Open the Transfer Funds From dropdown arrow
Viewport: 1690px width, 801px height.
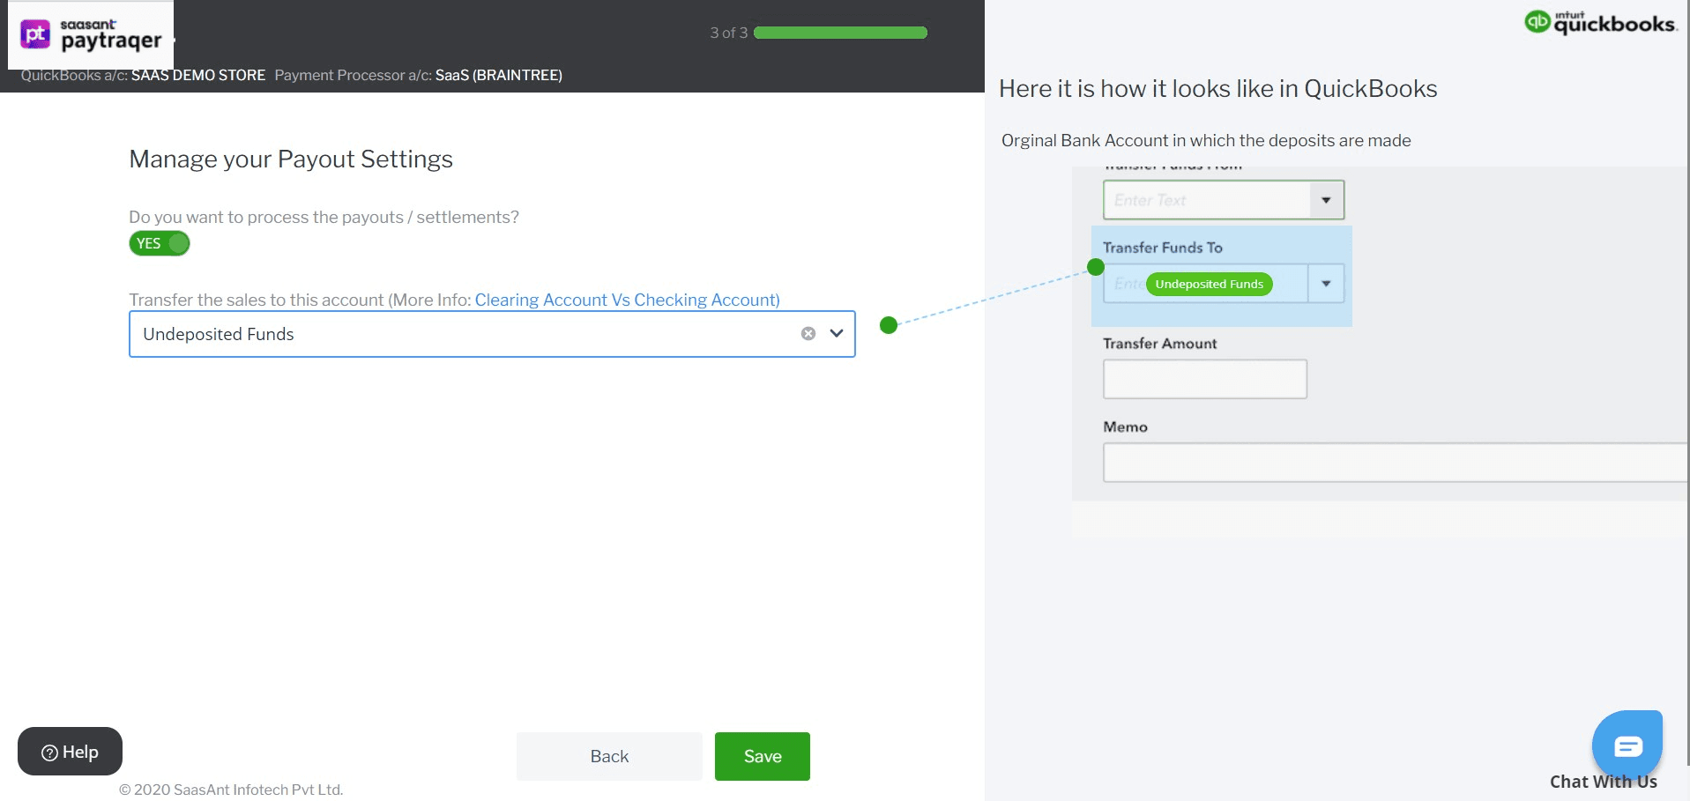tap(1326, 200)
